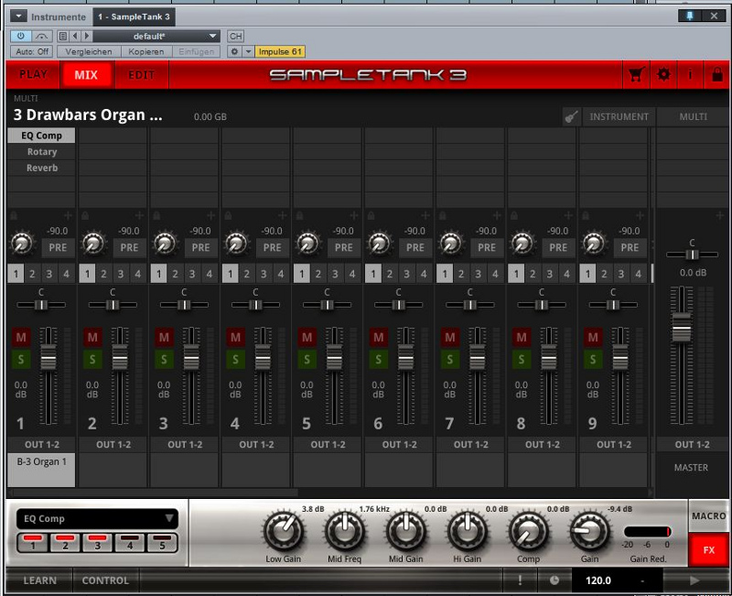Solo channel 6
This screenshot has width=732, height=596.
(x=378, y=359)
